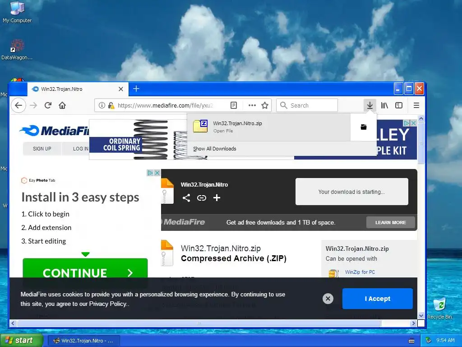Screen dimensions: 462x347
Task: Click the horizontal scrollbar right arrow
Action: coord(413,324)
